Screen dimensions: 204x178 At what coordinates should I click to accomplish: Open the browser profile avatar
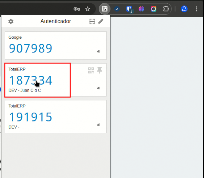[x=184, y=9]
